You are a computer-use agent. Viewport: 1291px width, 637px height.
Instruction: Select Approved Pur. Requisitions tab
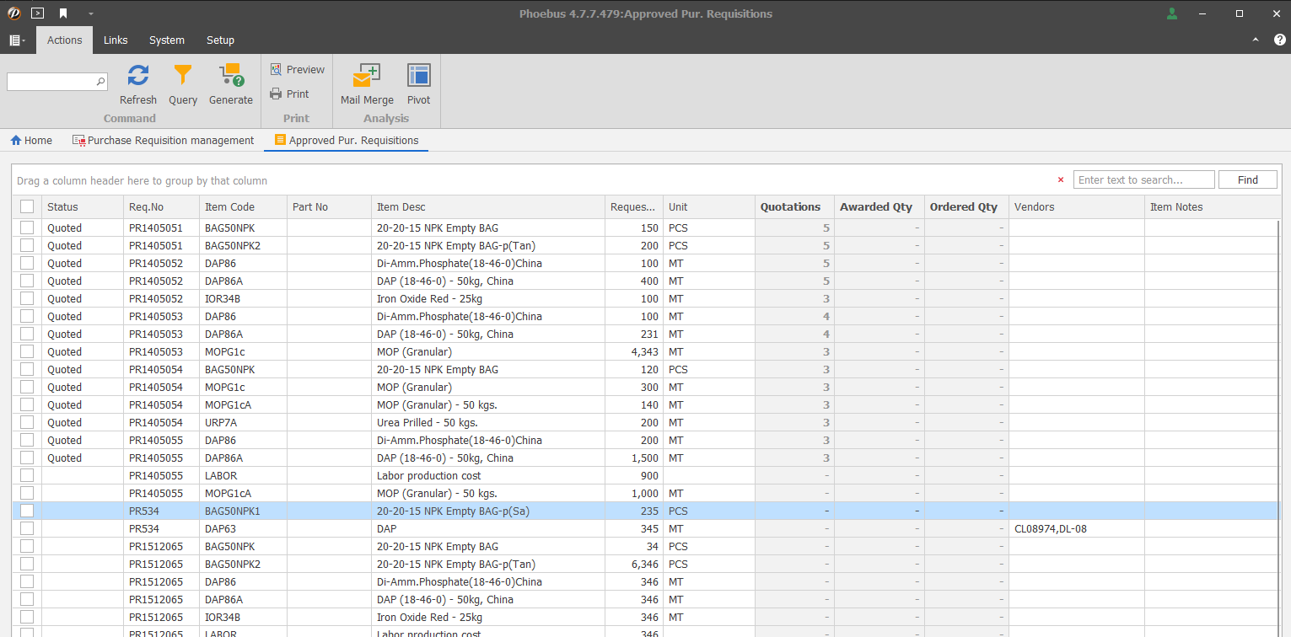point(347,141)
